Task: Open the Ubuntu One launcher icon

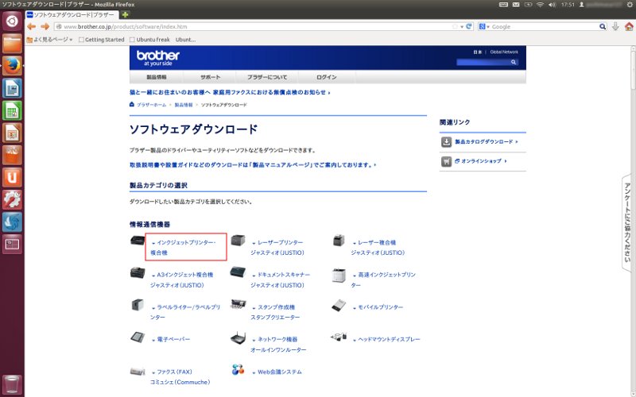Action: [12, 177]
